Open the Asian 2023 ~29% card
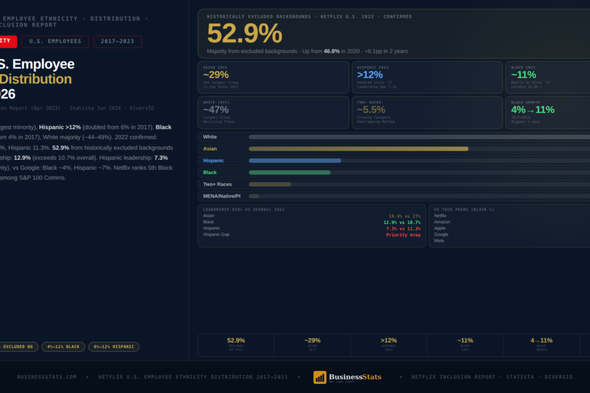The width and height of the screenshot is (590, 393). 273,77
